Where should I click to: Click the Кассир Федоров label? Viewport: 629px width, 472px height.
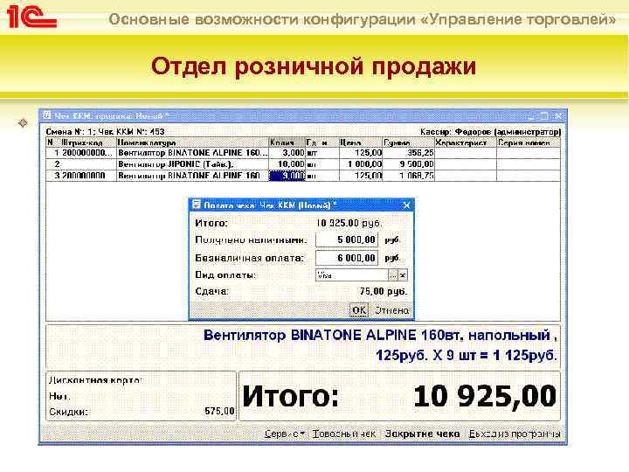click(x=490, y=132)
